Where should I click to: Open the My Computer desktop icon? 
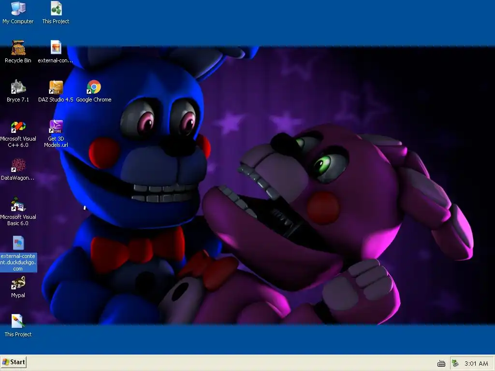18,13
